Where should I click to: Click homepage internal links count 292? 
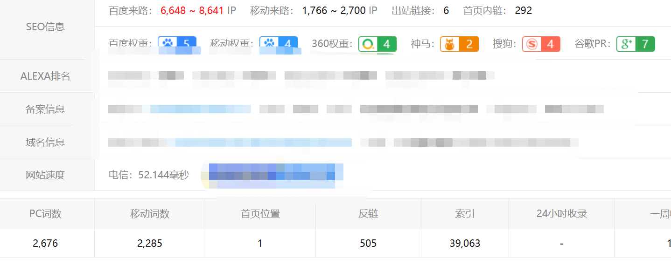click(524, 10)
